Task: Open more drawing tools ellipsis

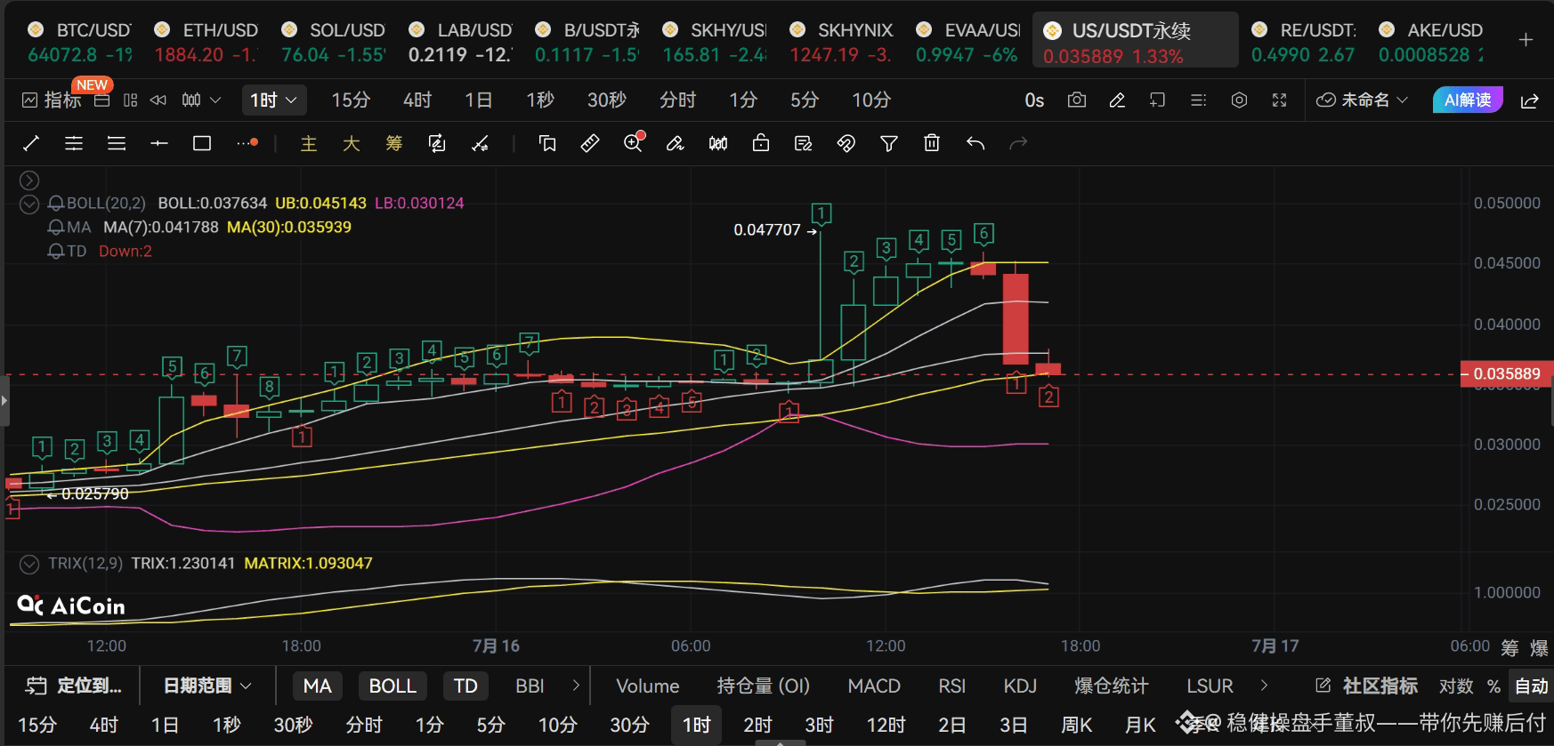Action: pyautogui.click(x=247, y=142)
